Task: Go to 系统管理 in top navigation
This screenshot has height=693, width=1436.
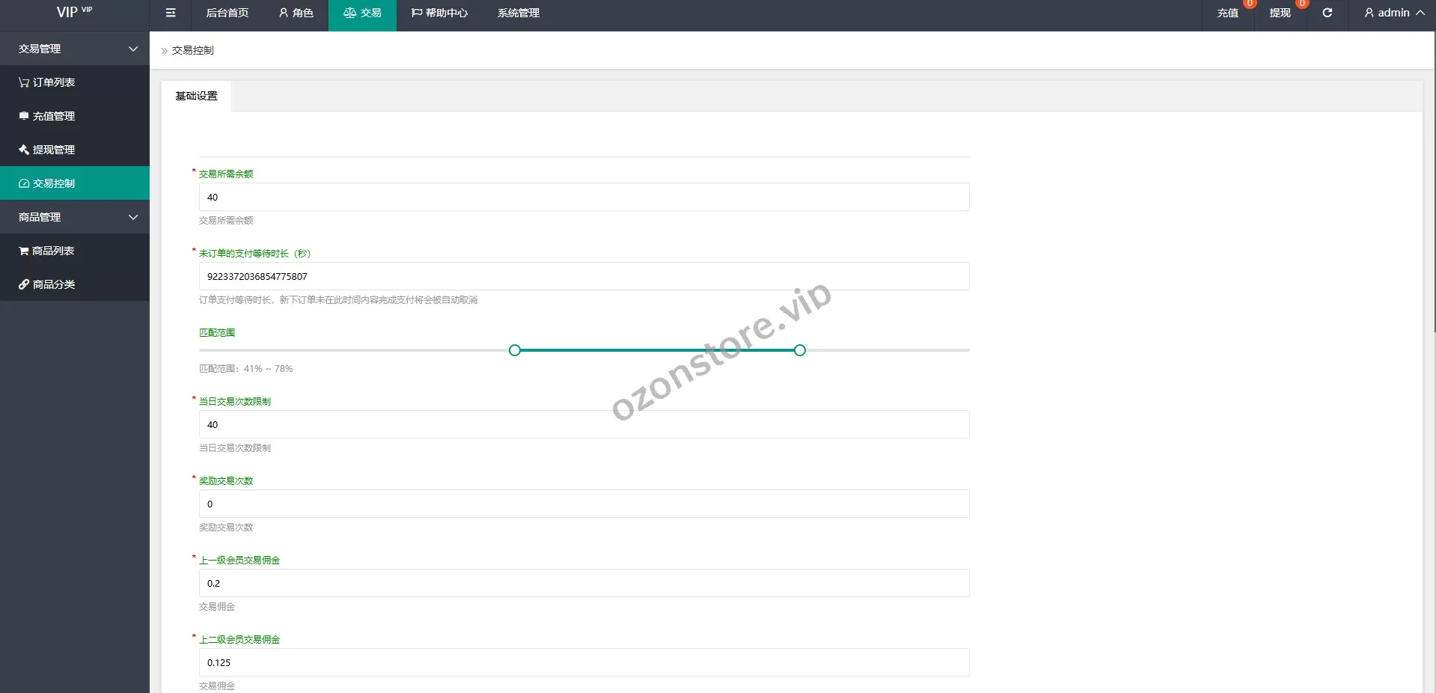Action: click(x=518, y=13)
